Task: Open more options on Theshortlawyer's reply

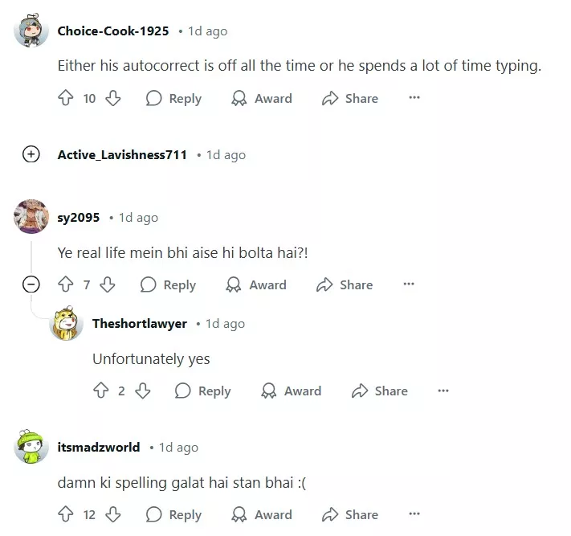Action: [x=443, y=391]
